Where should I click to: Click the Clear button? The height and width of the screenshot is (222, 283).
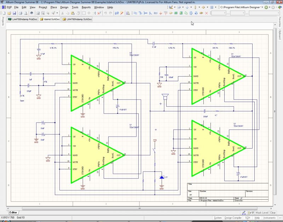point(273,212)
